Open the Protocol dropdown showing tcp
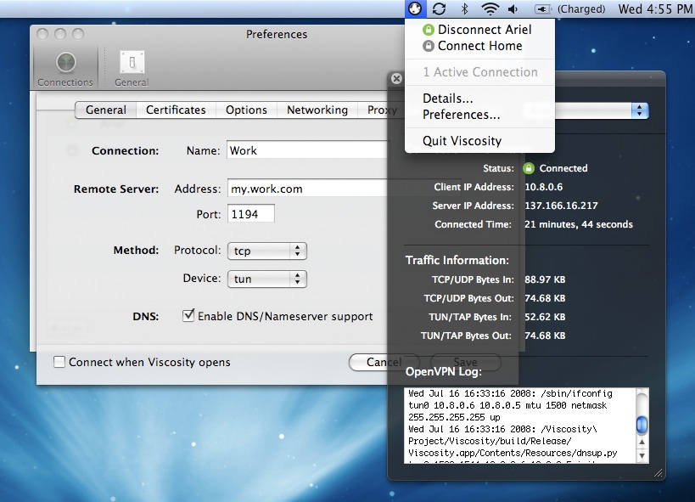This screenshot has width=695, height=502. coord(266,251)
